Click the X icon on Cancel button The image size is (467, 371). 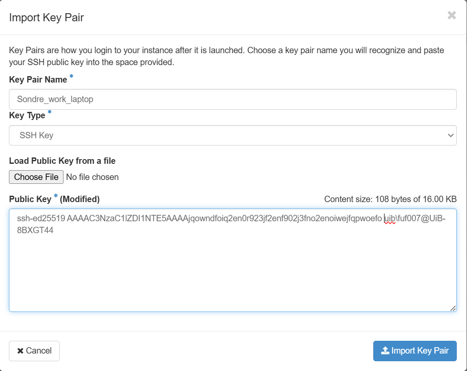[x=20, y=351]
